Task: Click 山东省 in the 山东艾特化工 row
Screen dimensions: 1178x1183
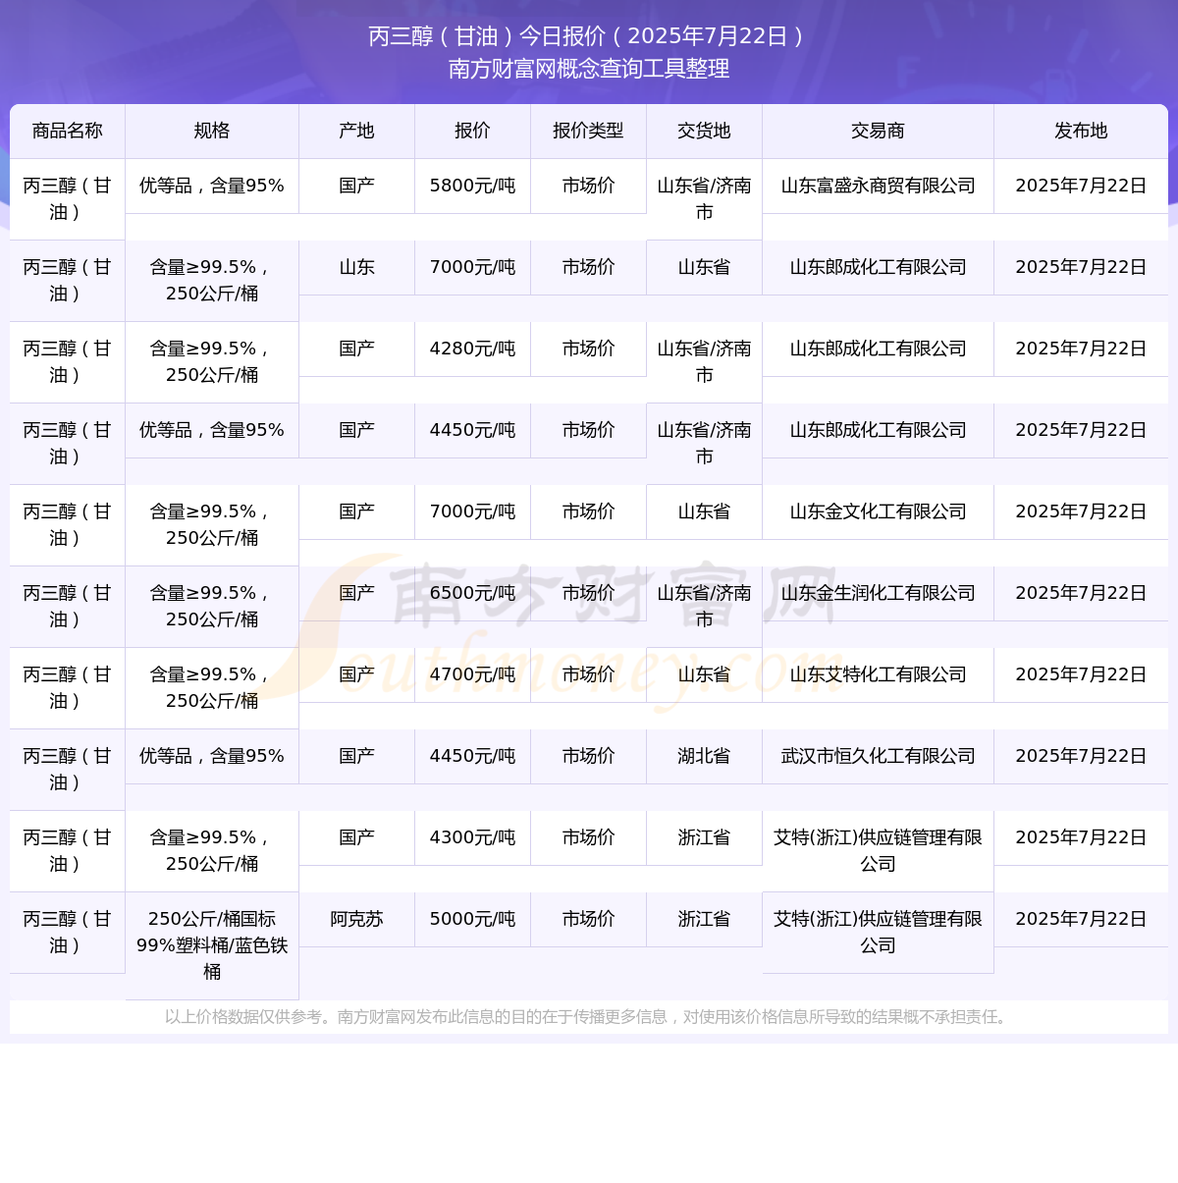Action: (704, 674)
